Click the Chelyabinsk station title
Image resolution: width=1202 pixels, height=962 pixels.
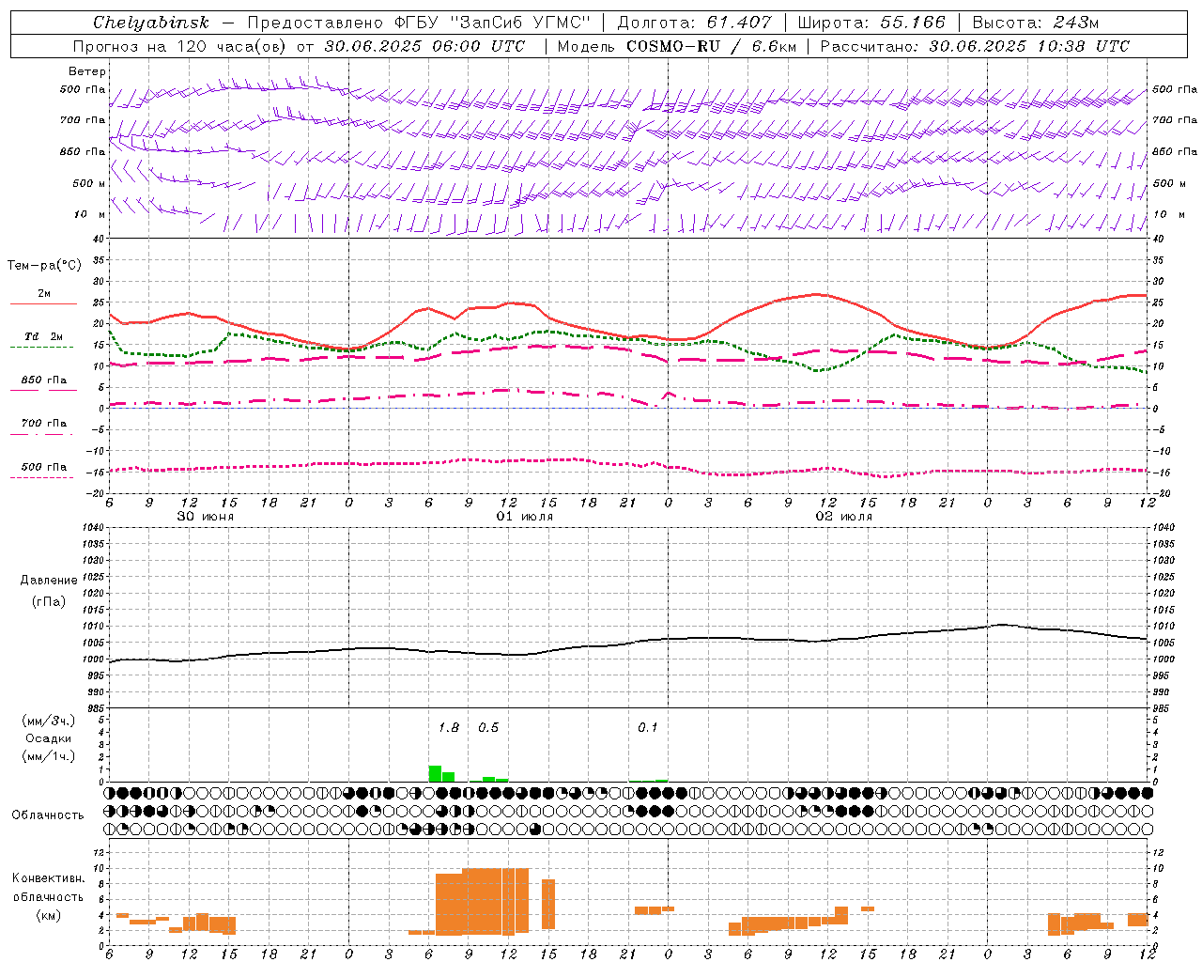pos(151,23)
